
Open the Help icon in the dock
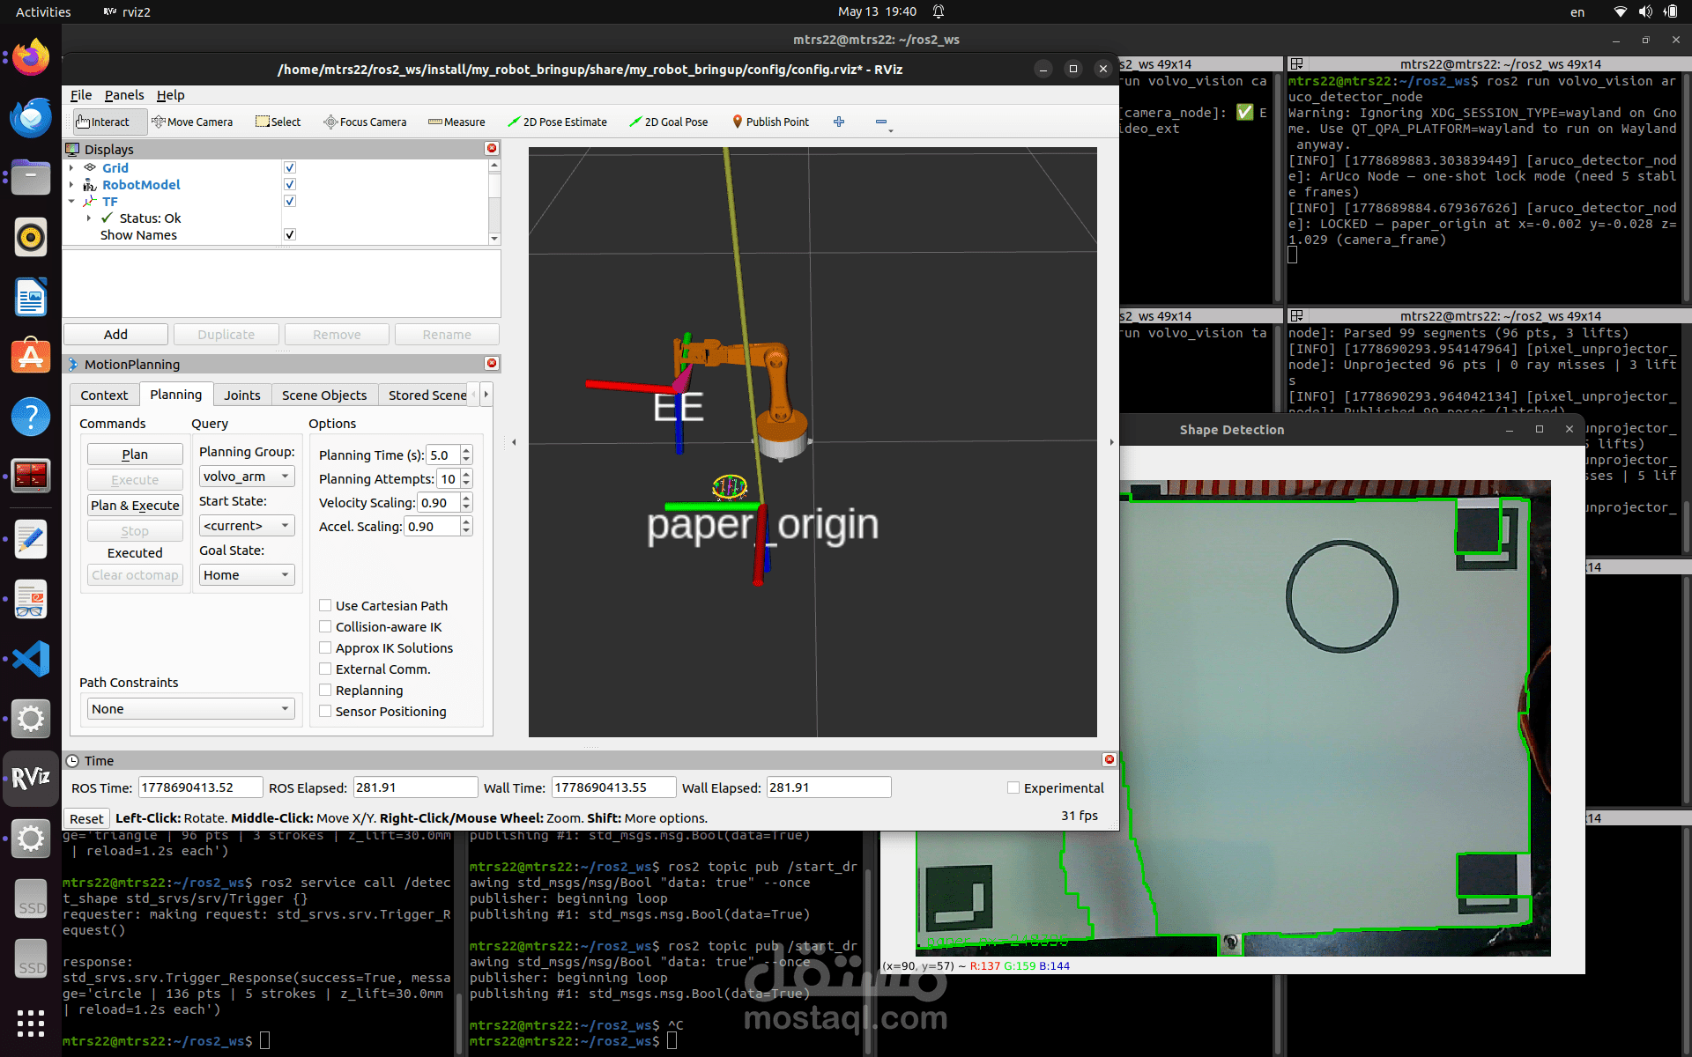coord(31,417)
